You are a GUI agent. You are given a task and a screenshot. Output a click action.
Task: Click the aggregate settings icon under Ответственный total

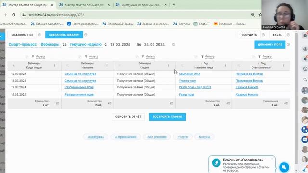(x=286, y=103)
